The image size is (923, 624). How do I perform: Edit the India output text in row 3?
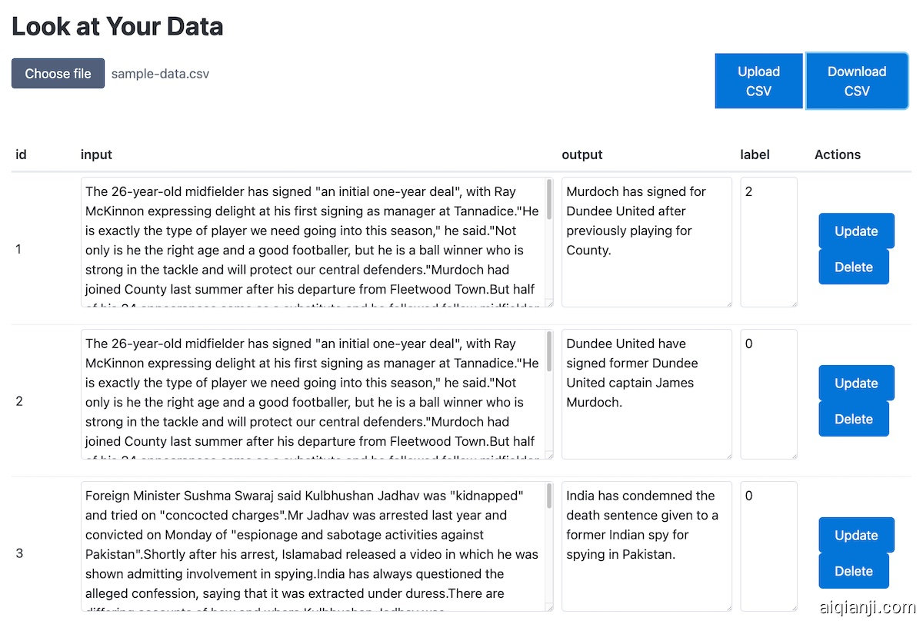(x=646, y=546)
